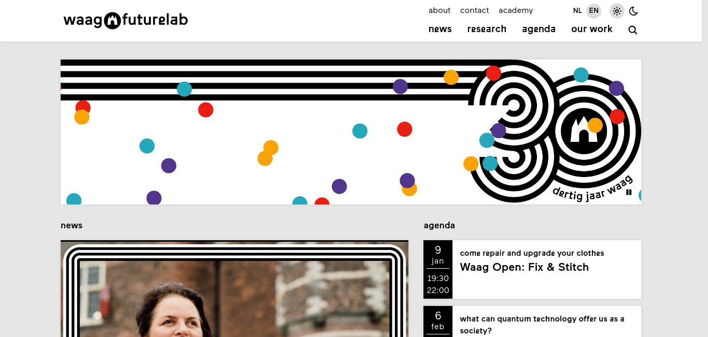
Task: Click the dertig jaar waag banner
Action: 351,132
